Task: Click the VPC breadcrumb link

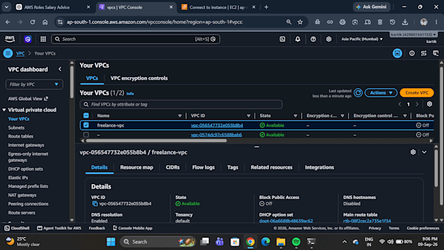Action: coord(20,54)
